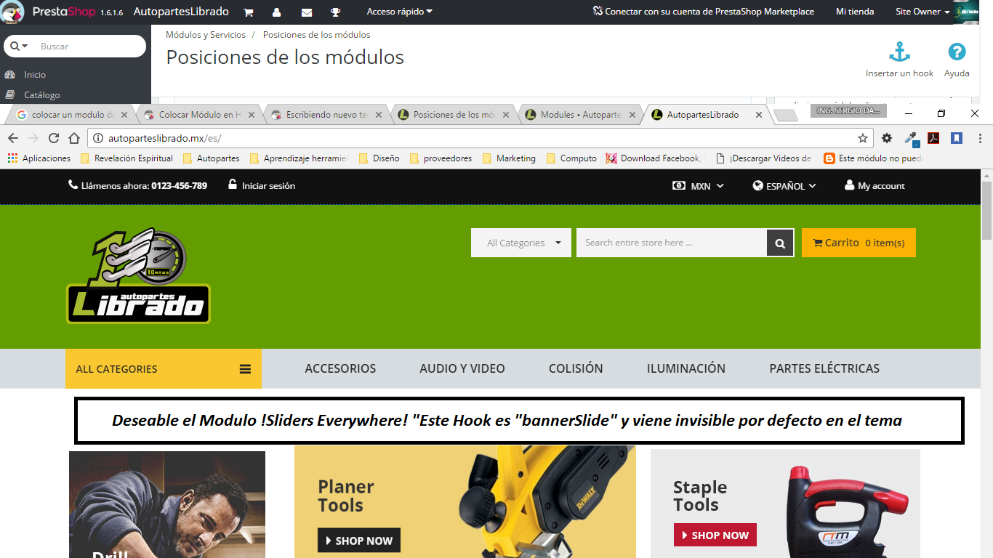Click SHOP NOW on Planer Tools banner
This screenshot has width=993, height=558.
coord(359,541)
